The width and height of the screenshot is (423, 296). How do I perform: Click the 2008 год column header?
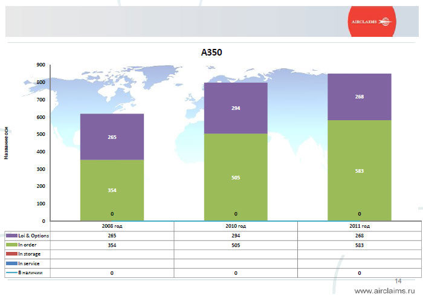(x=112, y=226)
